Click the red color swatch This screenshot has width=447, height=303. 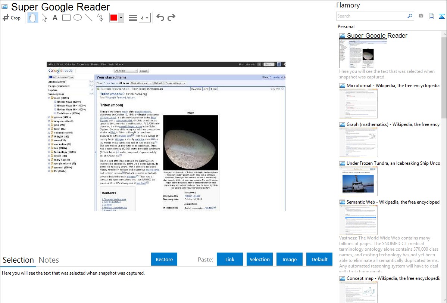(114, 18)
